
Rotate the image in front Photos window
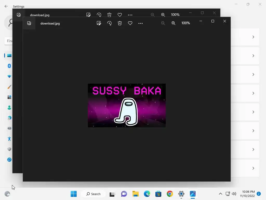click(109, 23)
